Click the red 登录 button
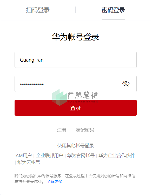151x195 pixels. (x=76, y=108)
